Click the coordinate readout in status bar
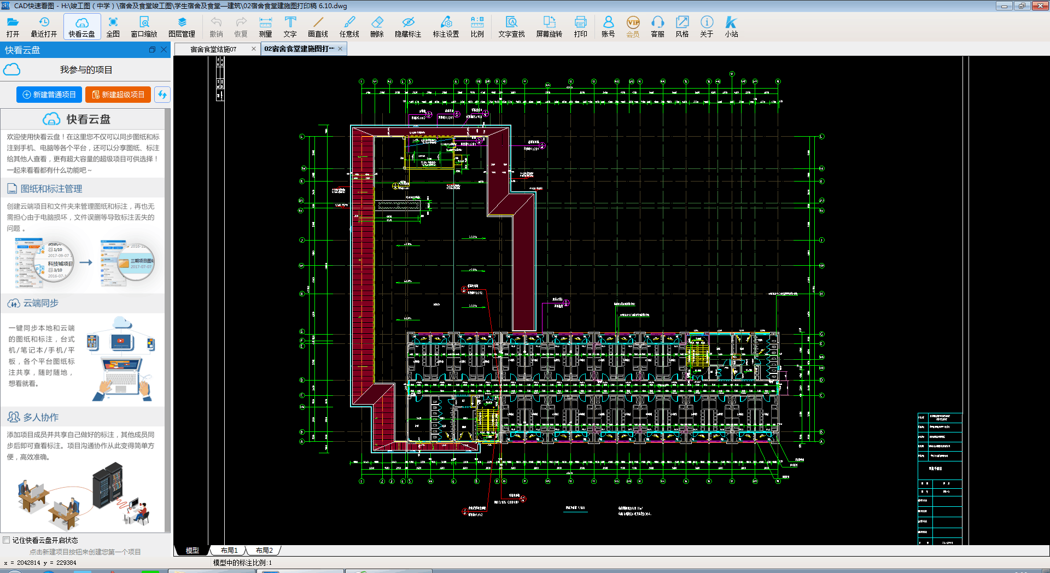 (40, 563)
